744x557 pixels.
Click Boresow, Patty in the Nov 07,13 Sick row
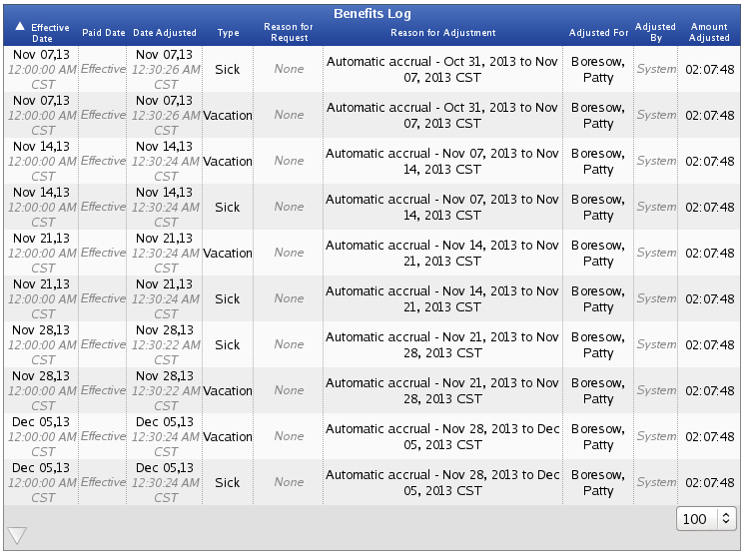(598, 69)
